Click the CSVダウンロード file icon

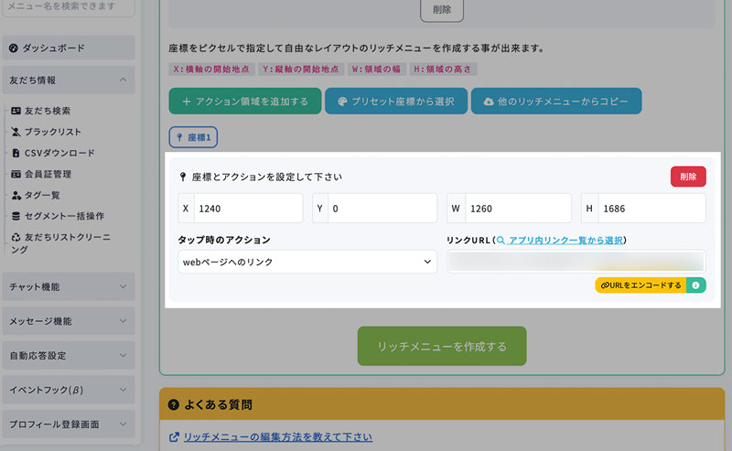(16, 153)
